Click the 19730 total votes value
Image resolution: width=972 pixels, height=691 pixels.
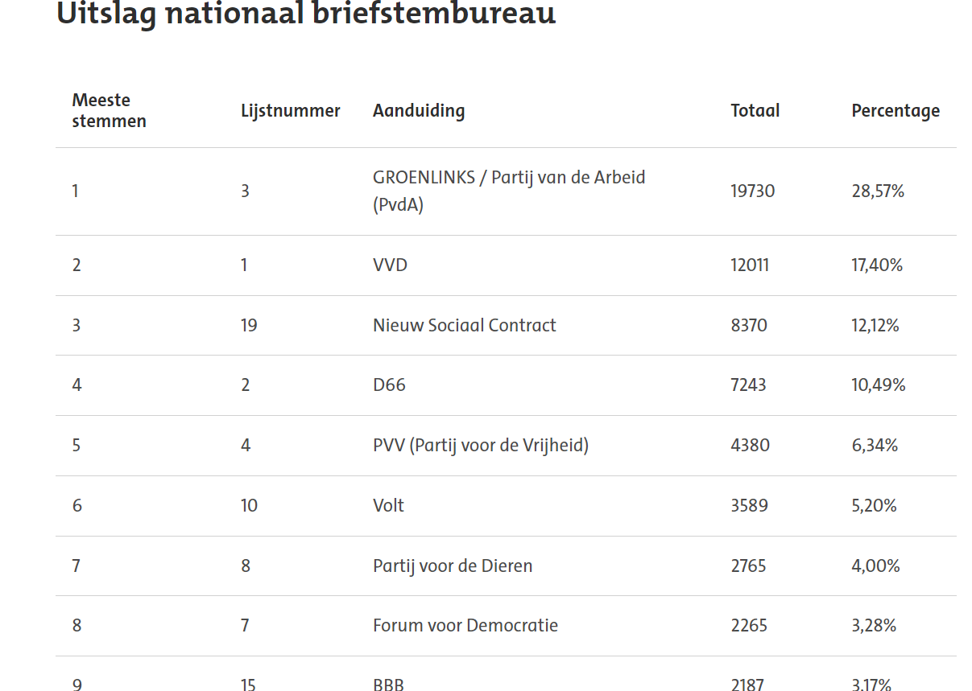click(752, 191)
